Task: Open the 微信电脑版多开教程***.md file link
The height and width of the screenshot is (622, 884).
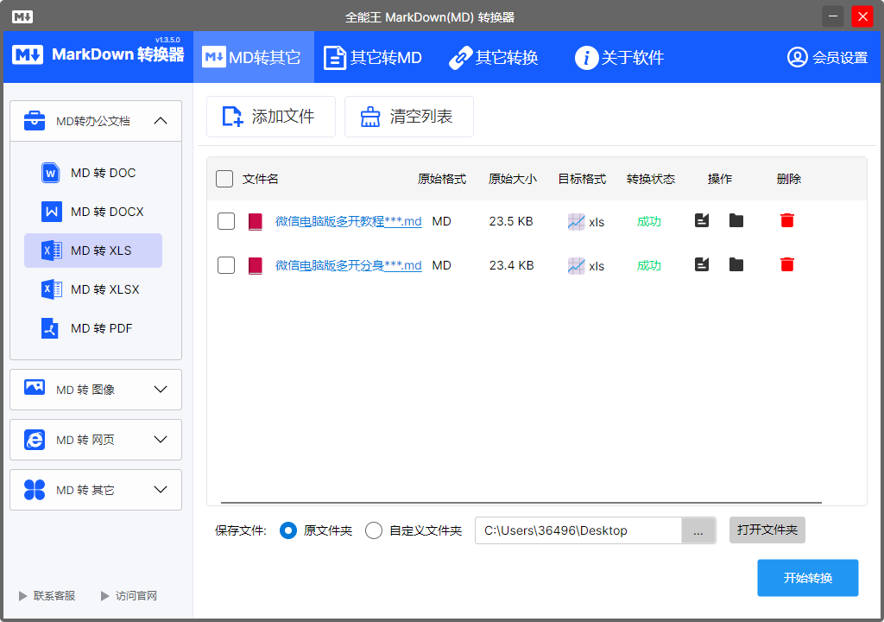Action: (x=349, y=221)
